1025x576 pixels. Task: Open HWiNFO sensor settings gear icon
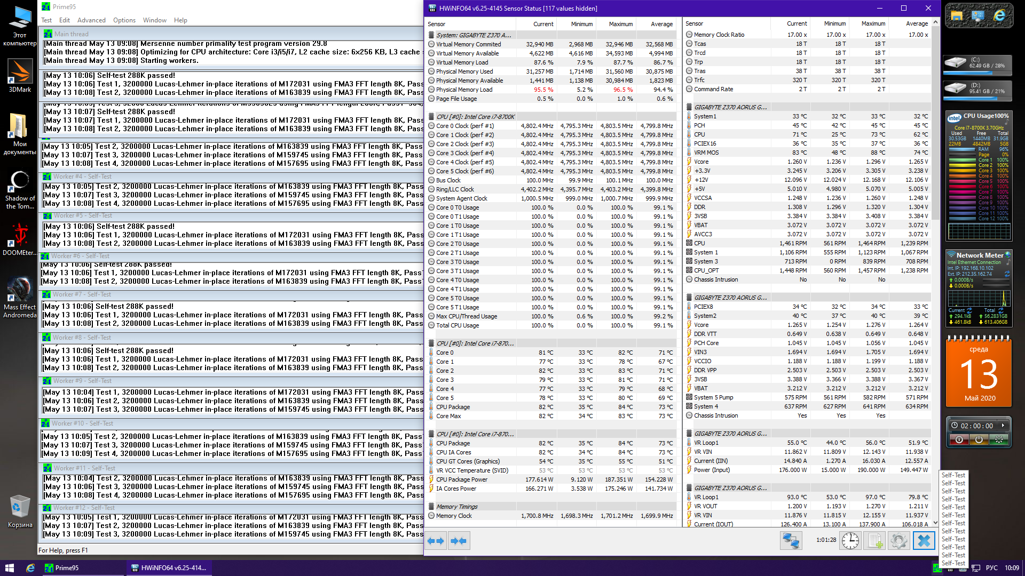click(x=899, y=541)
